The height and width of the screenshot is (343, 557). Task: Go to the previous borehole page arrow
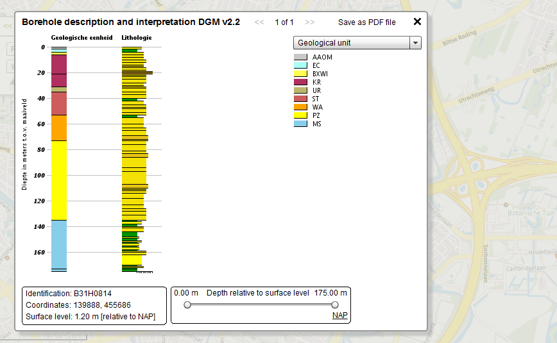click(259, 22)
